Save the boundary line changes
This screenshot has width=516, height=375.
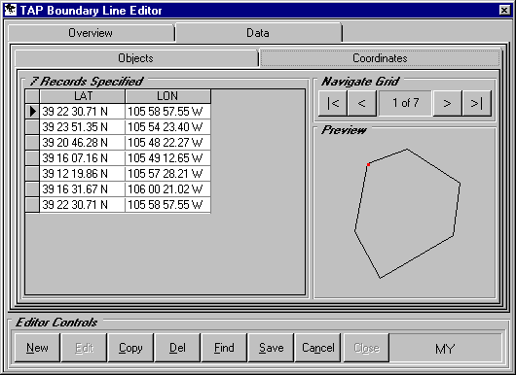(272, 348)
